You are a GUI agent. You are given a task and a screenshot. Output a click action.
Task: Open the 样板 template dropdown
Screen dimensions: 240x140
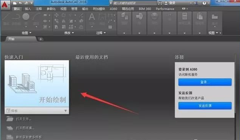[x=37, y=111]
